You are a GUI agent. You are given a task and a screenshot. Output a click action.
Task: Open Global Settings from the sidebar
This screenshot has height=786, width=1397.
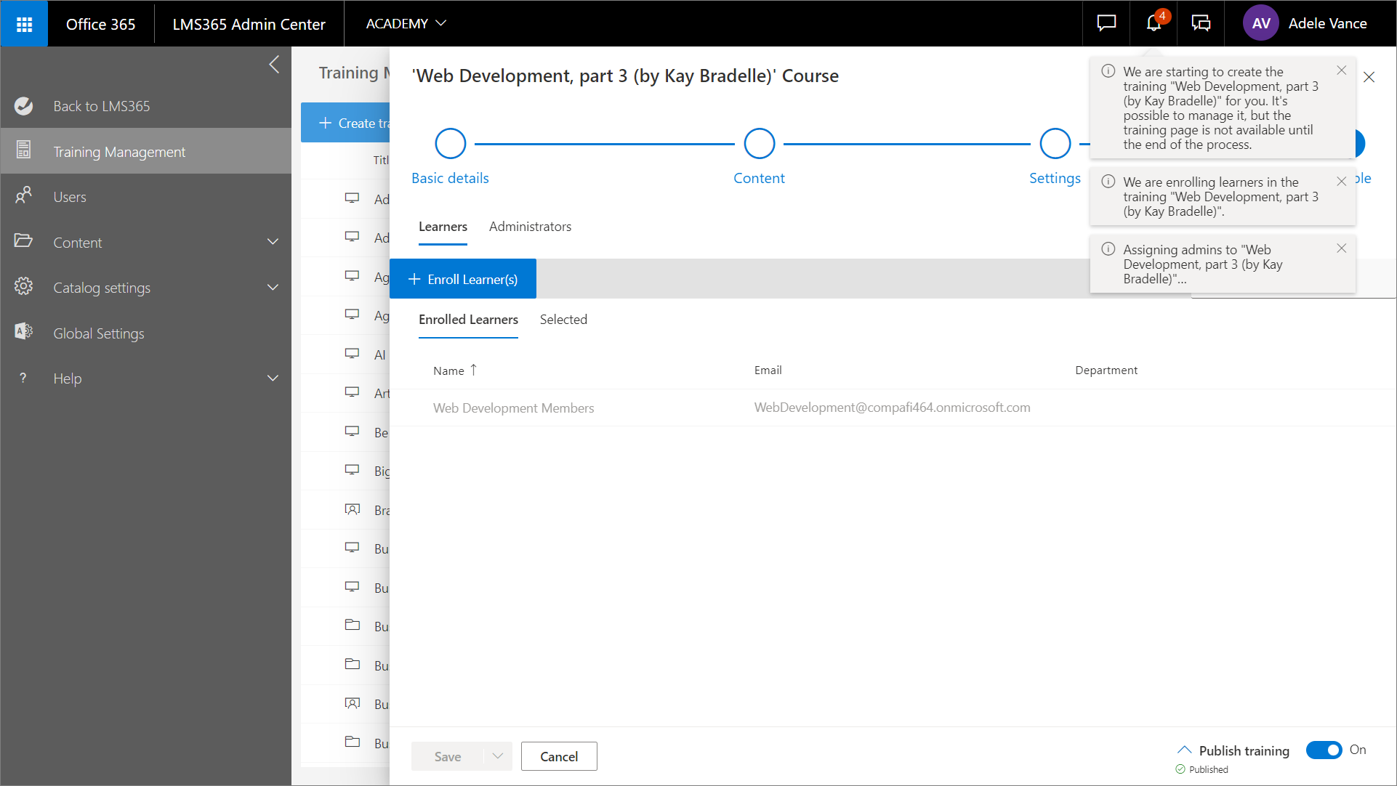click(x=99, y=333)
